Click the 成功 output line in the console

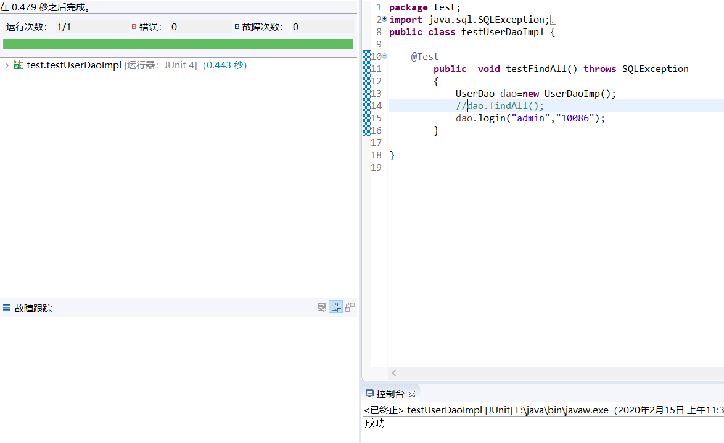click(x=374, y=423)
